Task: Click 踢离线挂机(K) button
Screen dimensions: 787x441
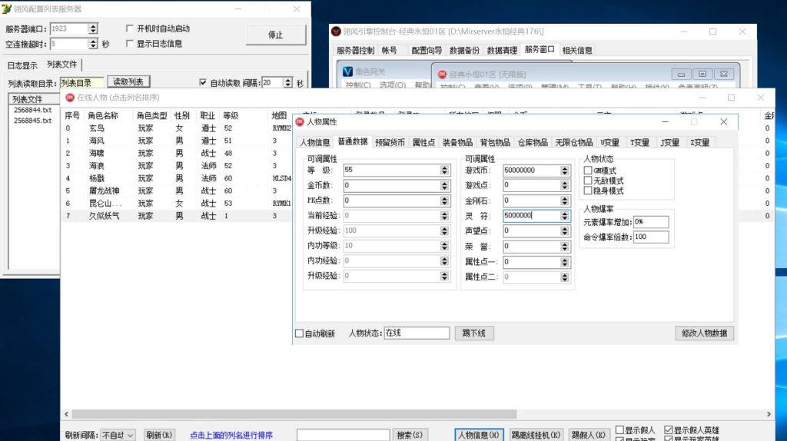Action: coord(536,435)
